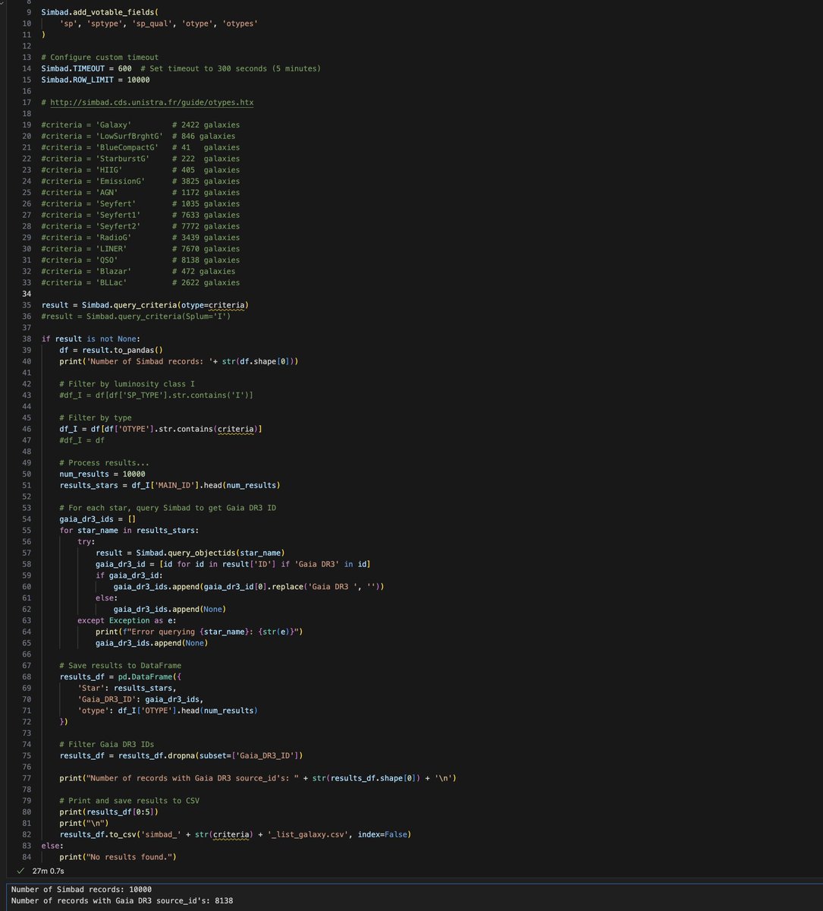The height and width of the screenshot is (911, 823).
Task: Click the commented criteria = 'Galaxy' line
Action: pyautogui.click(x=140, y=125)
